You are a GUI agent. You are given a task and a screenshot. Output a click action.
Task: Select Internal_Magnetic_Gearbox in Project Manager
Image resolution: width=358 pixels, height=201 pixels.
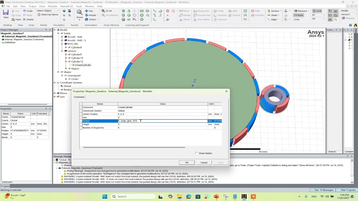tap(24, 40)
